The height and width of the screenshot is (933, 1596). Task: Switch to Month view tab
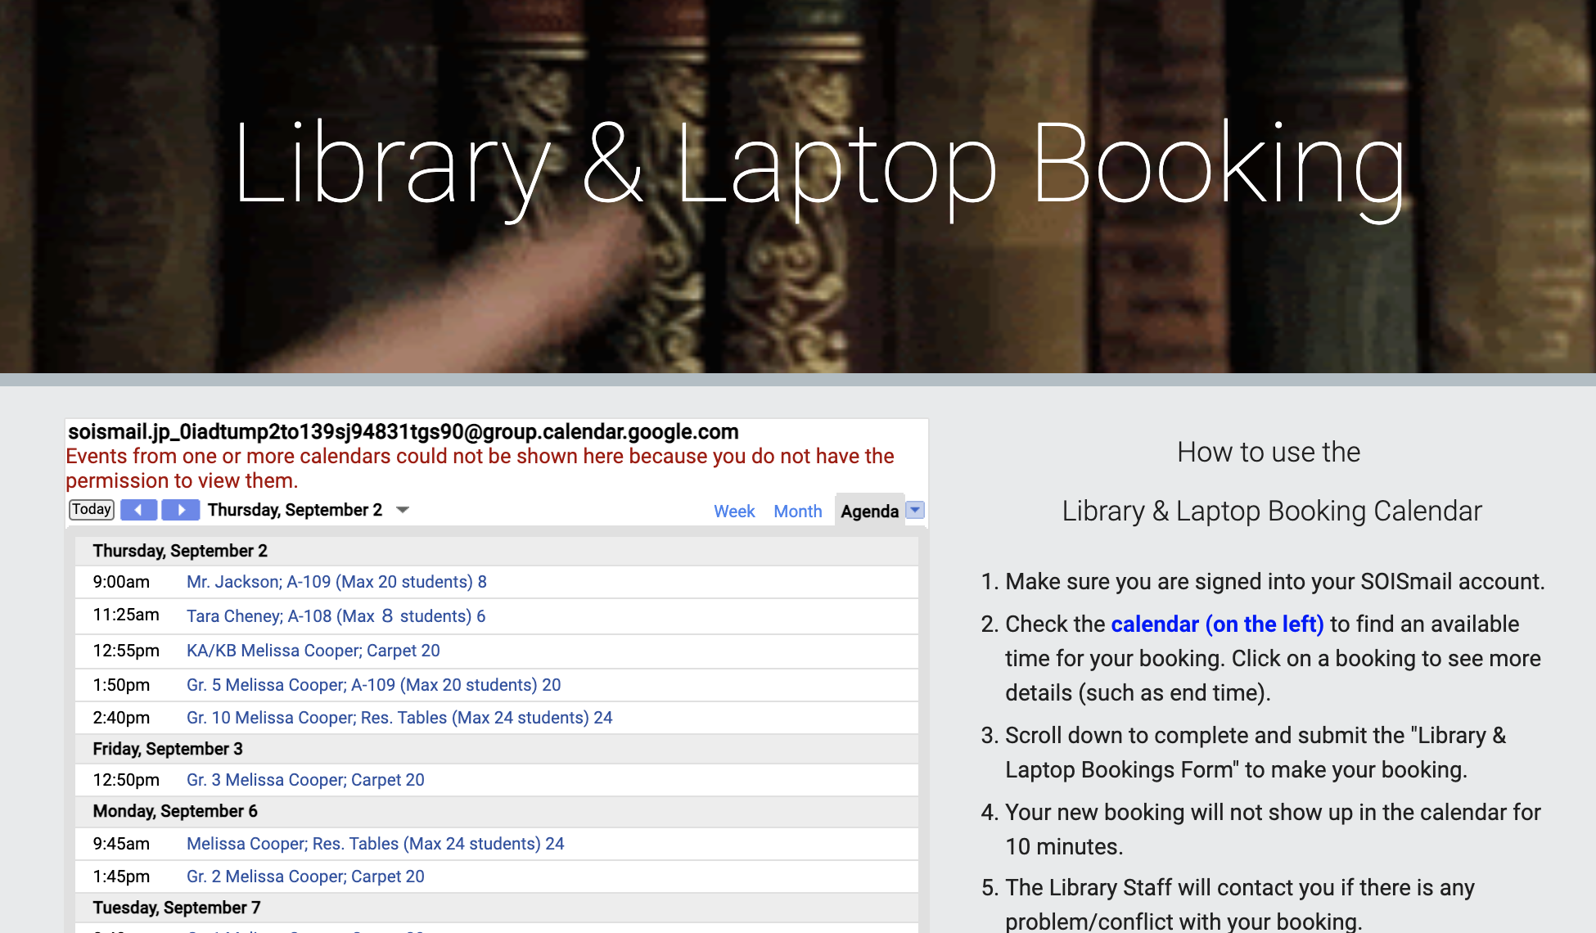coord(797,512)
